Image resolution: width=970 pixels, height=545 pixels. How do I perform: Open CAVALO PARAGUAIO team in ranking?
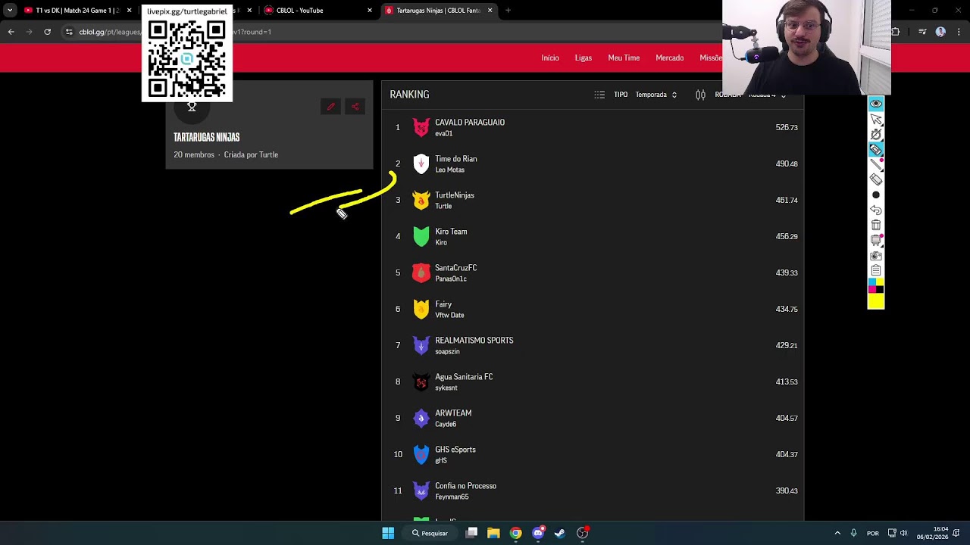pos(593,127)
